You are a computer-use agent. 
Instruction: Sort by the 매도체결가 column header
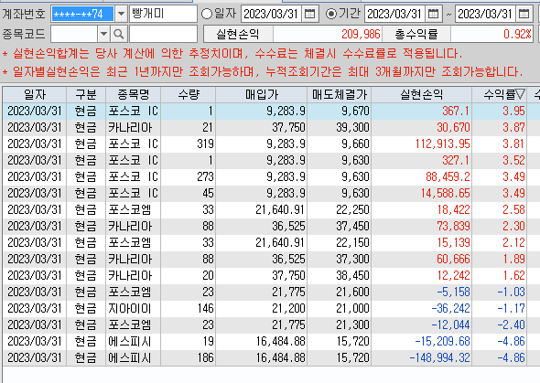(340, 94)
